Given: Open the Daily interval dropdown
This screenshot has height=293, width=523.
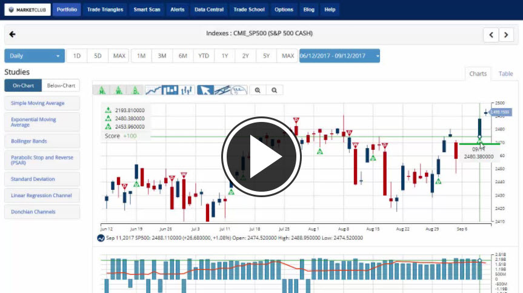Looking at the screenshot, I should tap(35, 56).
